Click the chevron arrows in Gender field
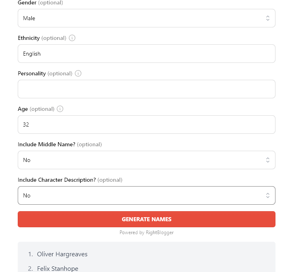The image size is (294, 272). pos(268,18)
